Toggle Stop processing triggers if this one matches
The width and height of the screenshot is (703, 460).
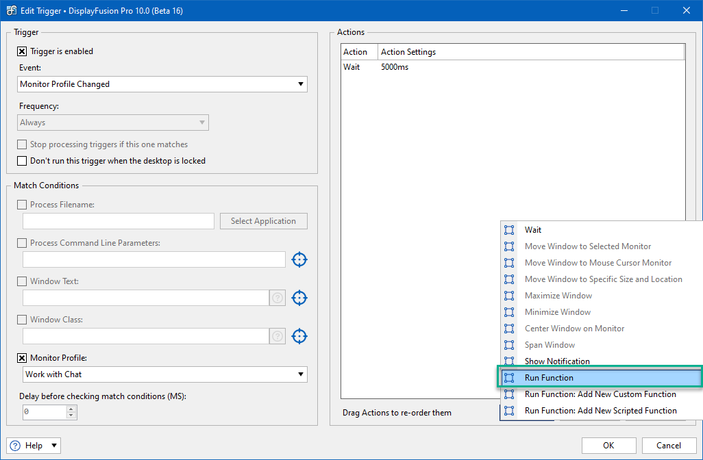click(21, 144)
